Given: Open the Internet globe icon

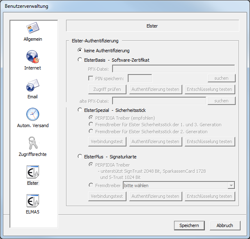Looking at the screenshot, I should coord(33,56).
